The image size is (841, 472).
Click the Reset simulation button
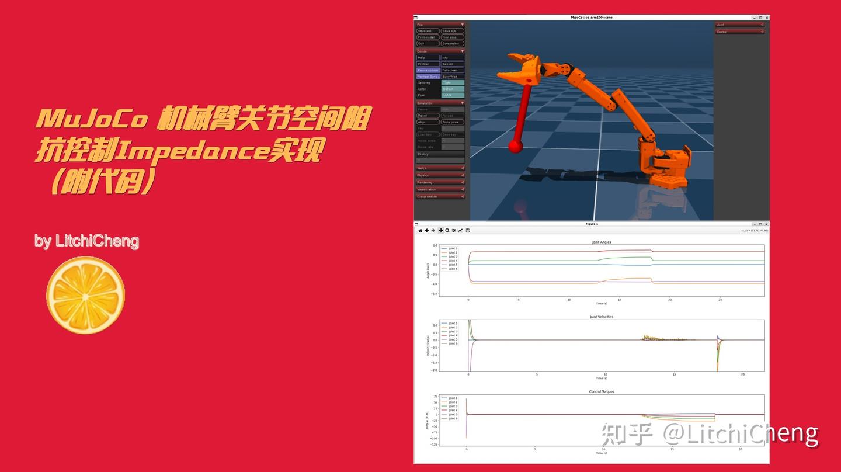427,114
